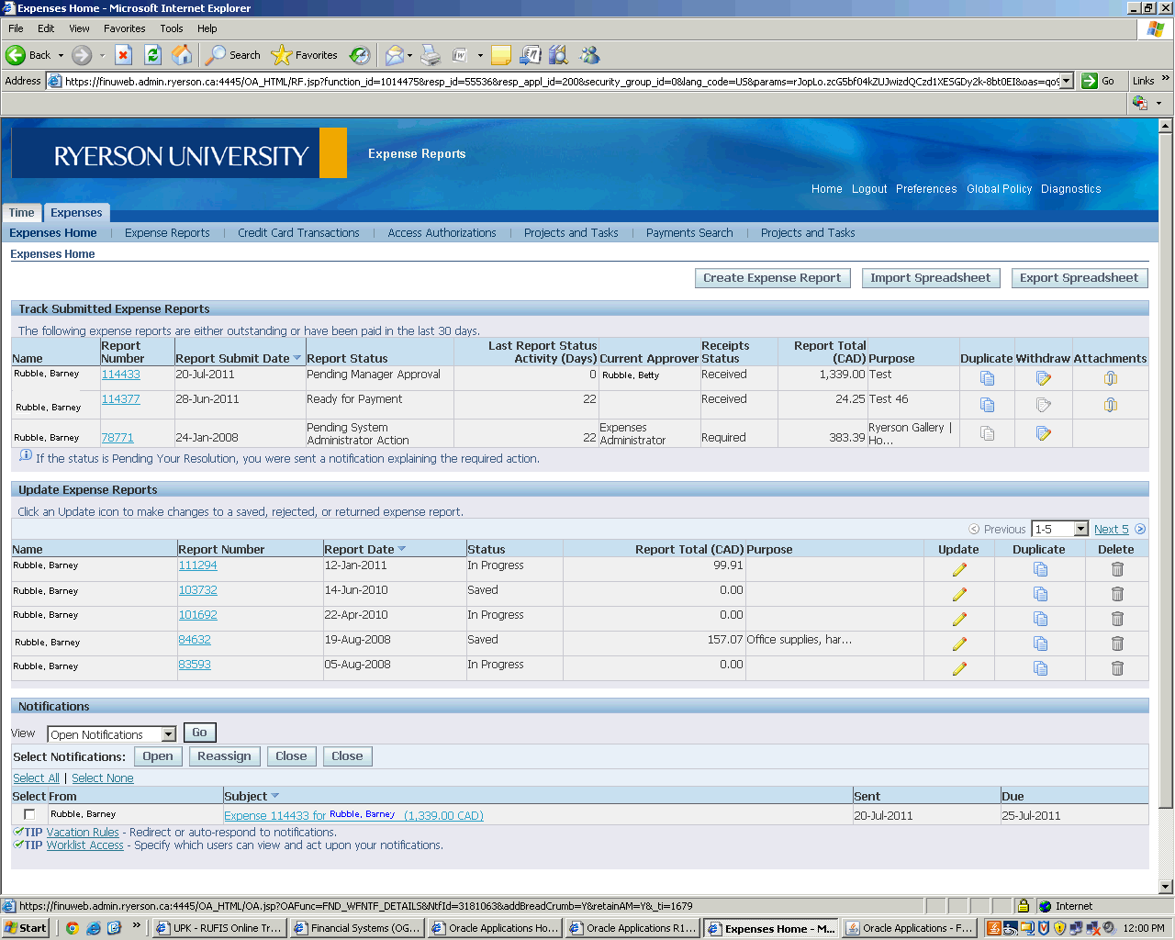Withdraw report 78771 pending administrator action
Image resolution: width=1175 pixels, height=940 pixels.
(1043, 433)
